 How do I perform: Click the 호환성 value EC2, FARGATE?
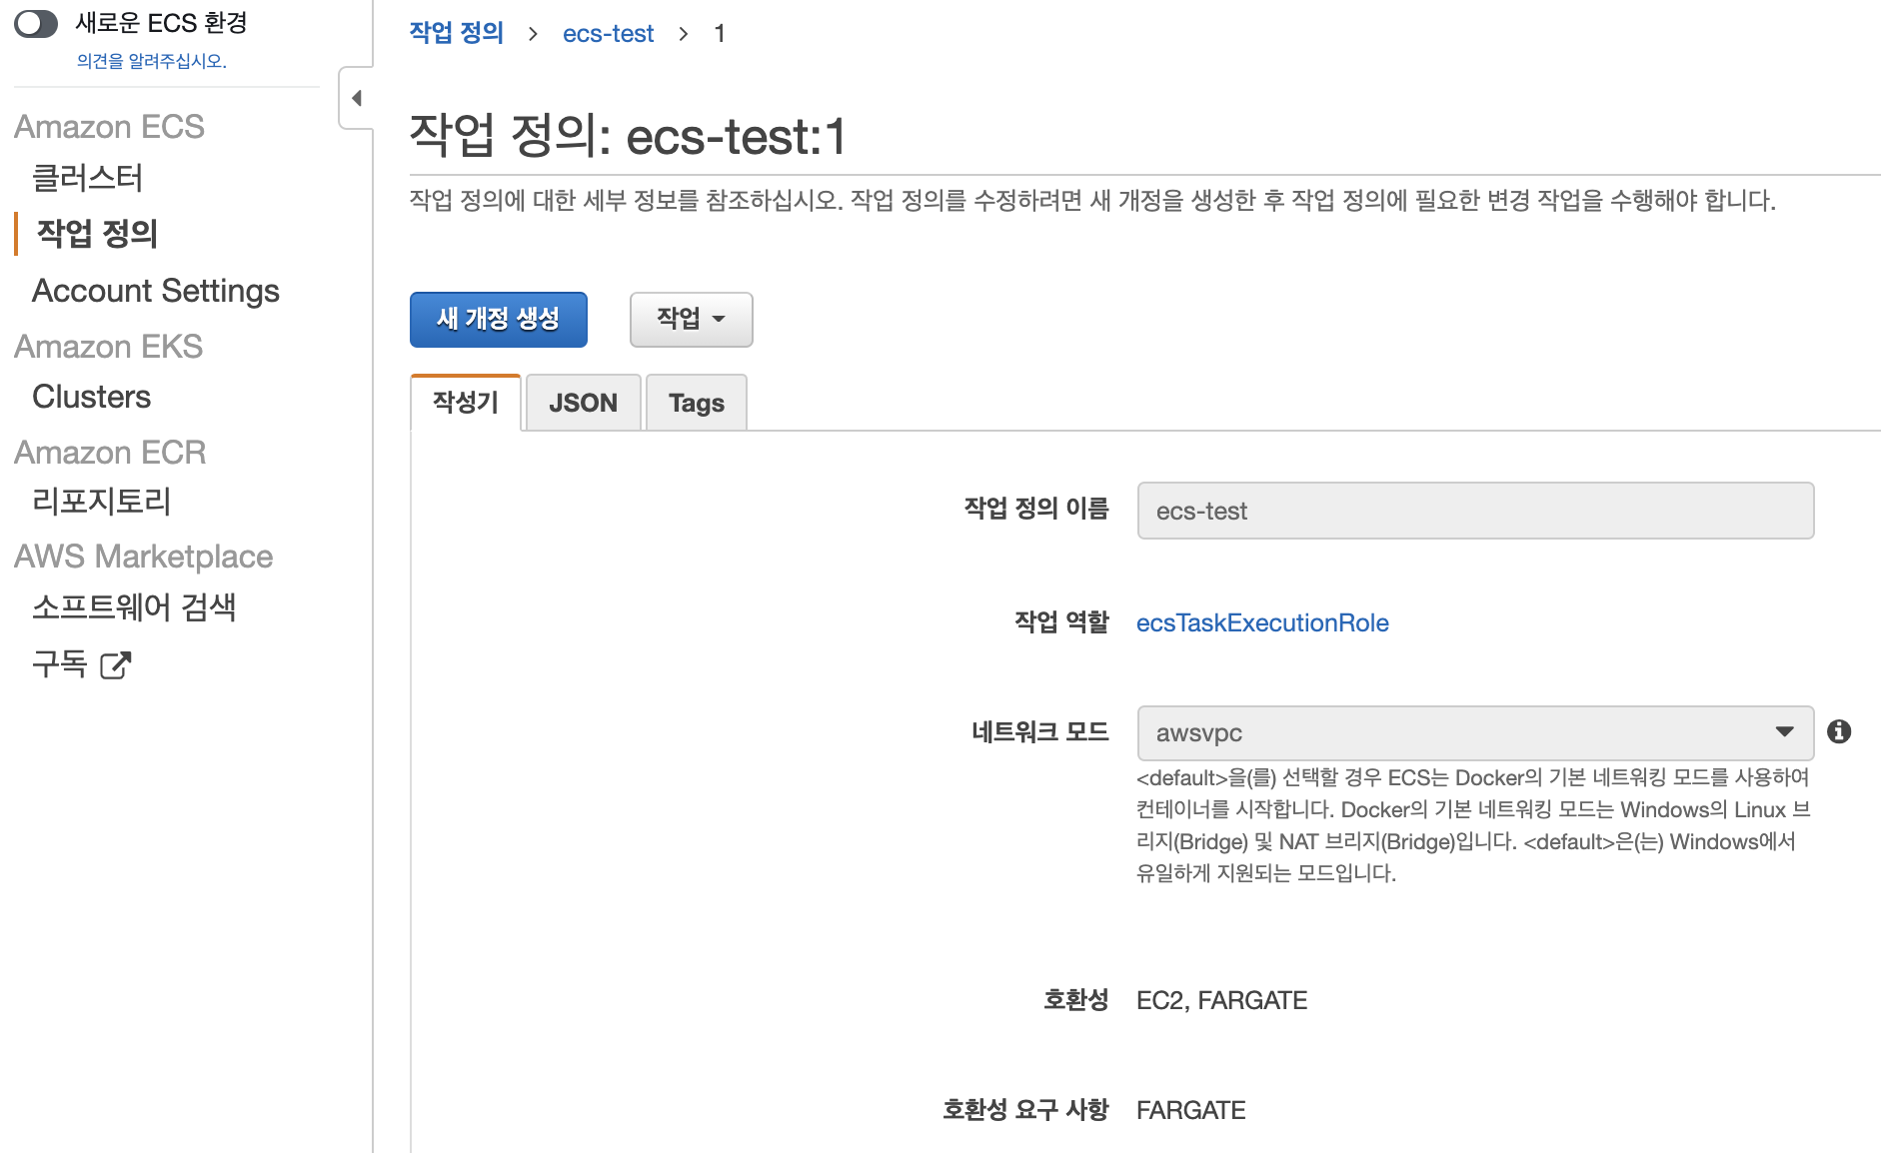tap(1221, 1000)
